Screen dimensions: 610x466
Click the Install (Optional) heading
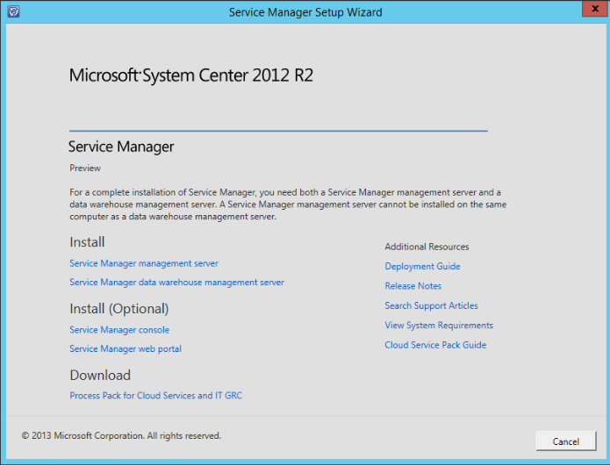pyautogui.click(x=119, y=309)
